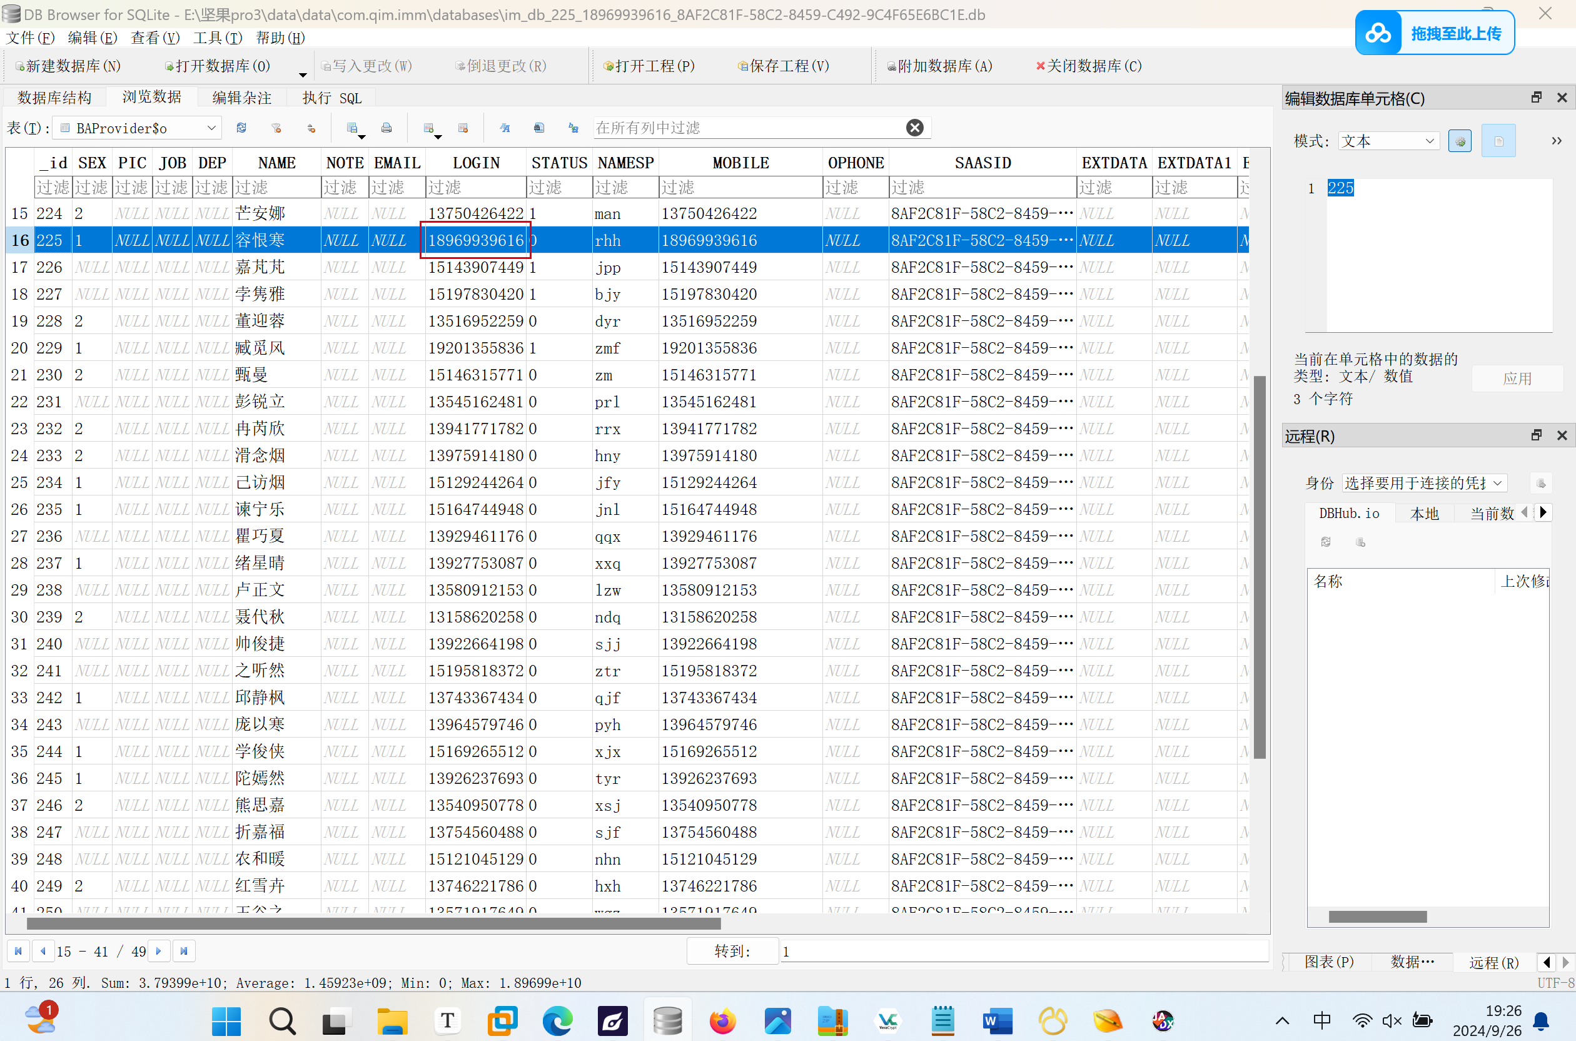Clear all filters icon in the browse toolbar
The image size is (1576, 1041).
(x=276, y=128)
